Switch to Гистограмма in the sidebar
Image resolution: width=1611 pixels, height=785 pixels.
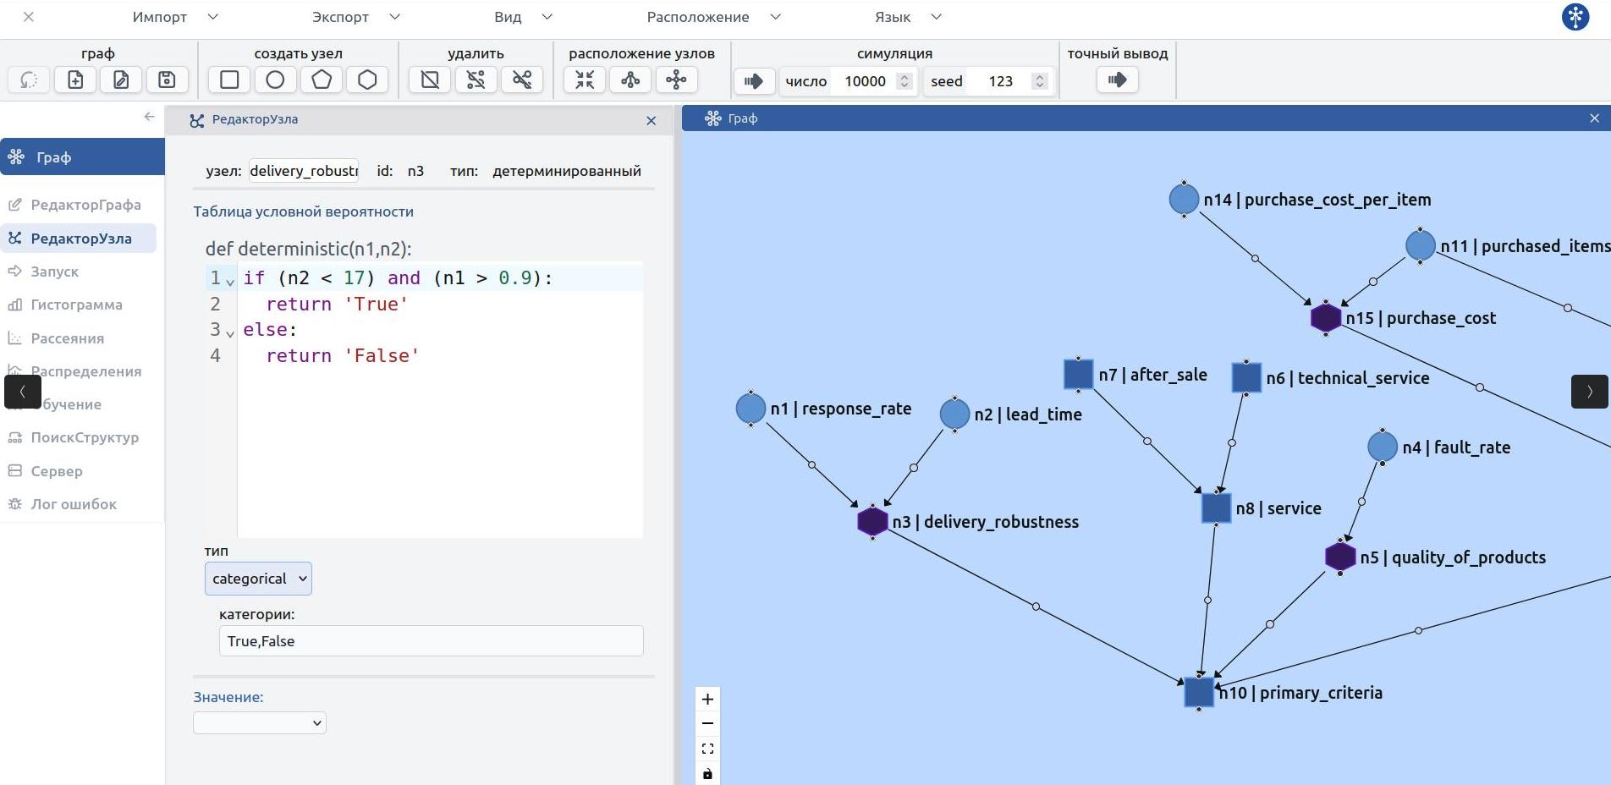tap(76, 305)
